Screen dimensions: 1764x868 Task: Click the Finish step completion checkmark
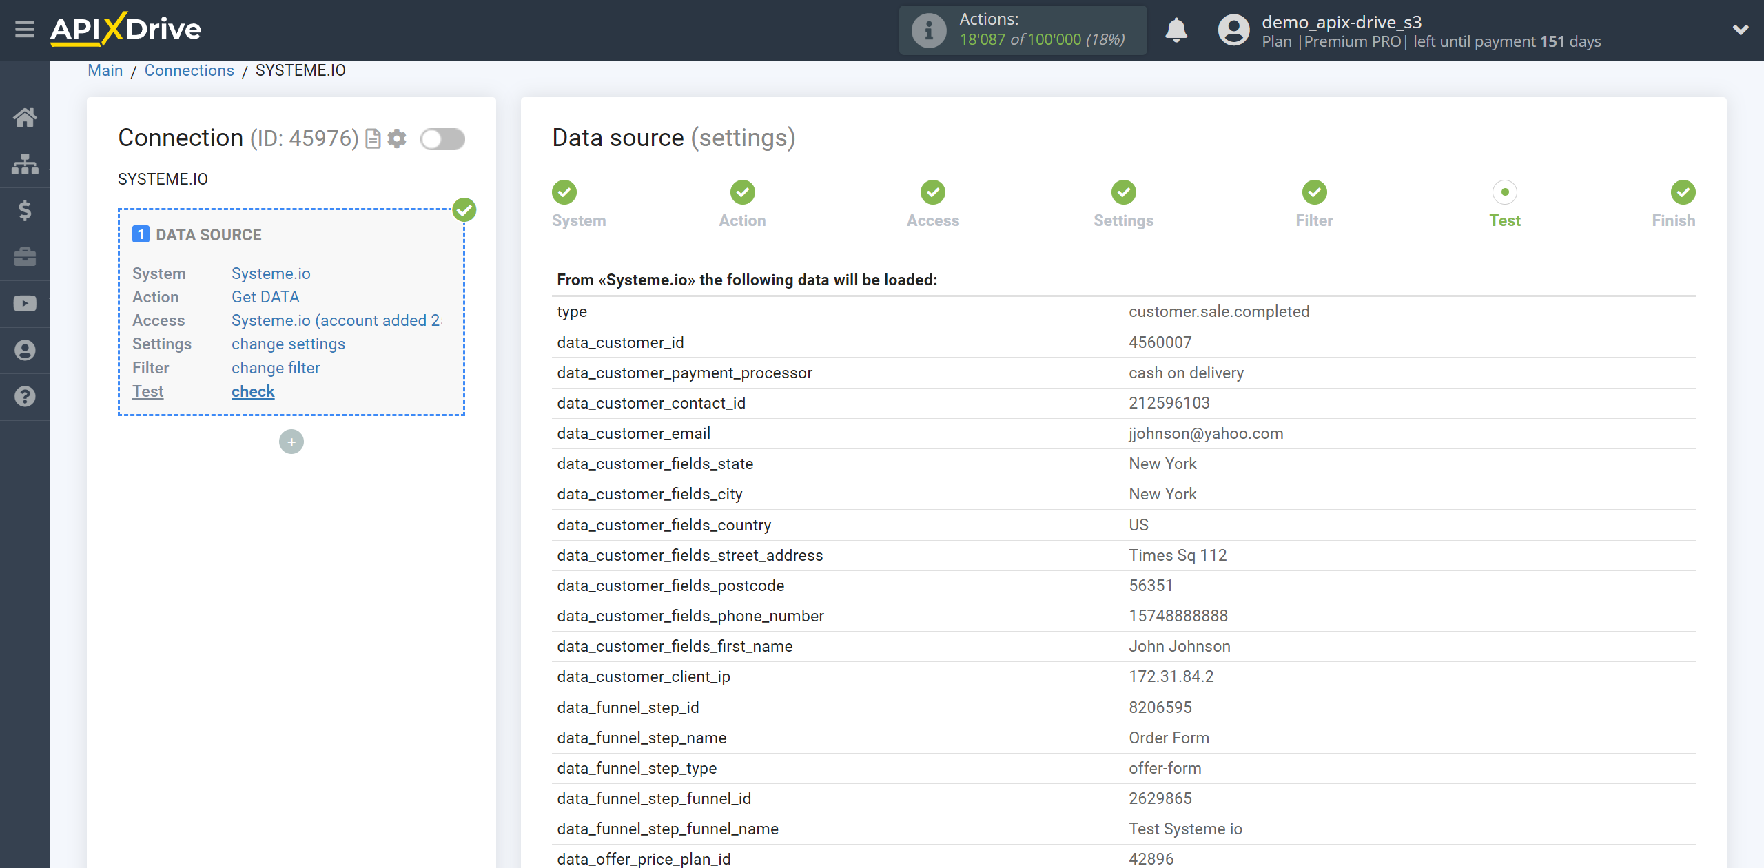tap(1683, 191)
